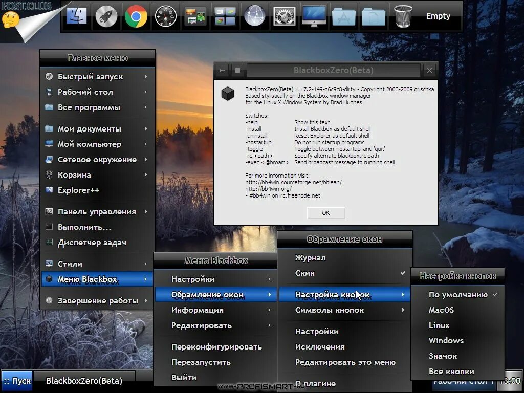Expand the Завершение работы submenu arrow
Image resolution: width=524 pixels, height=393 pixels.
[x=146, y=300]
